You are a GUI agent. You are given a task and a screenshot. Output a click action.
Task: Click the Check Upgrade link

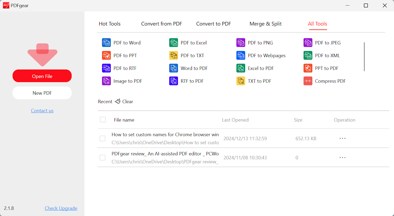tap(61, 208)
